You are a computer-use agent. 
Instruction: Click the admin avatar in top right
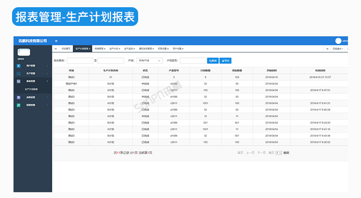338,41
